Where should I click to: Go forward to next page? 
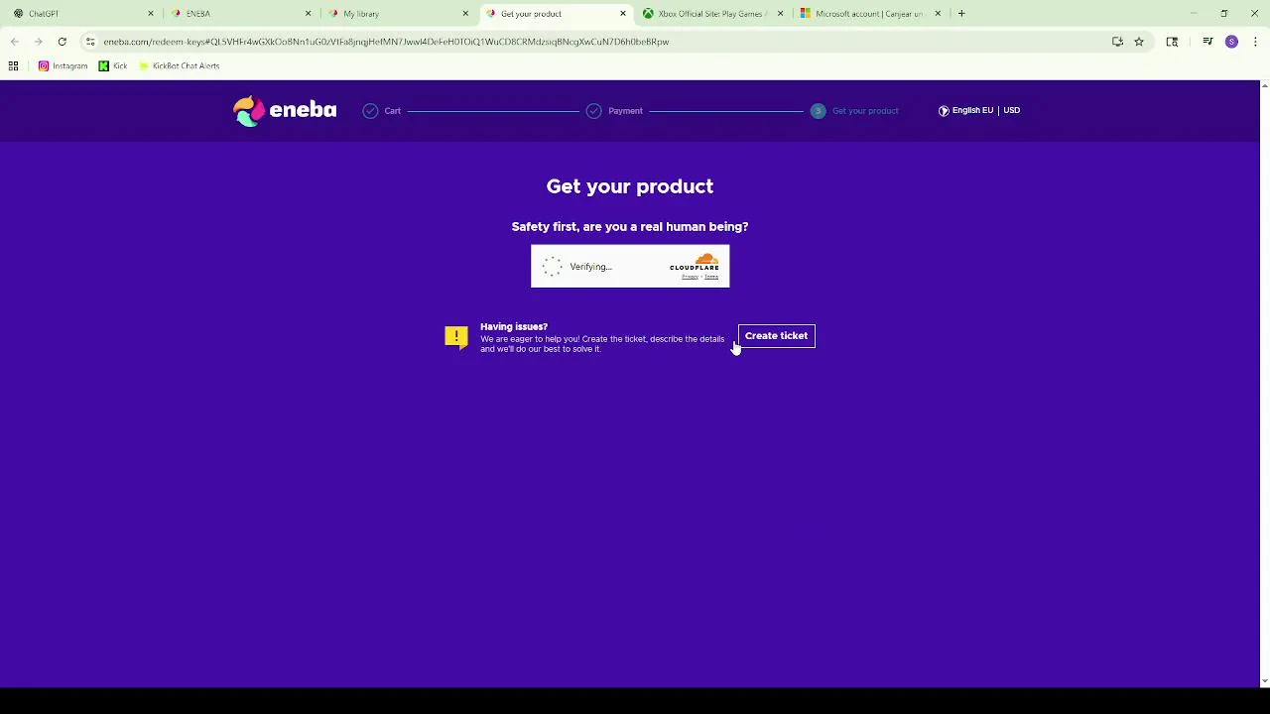[x=38, y=42]
